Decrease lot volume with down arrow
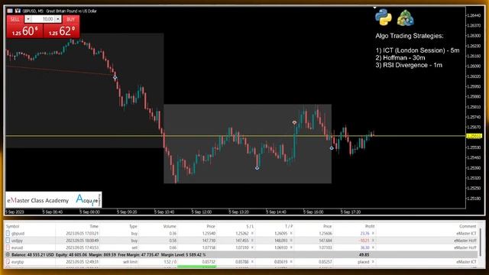The image size is (489, 275). coord(28,19)
